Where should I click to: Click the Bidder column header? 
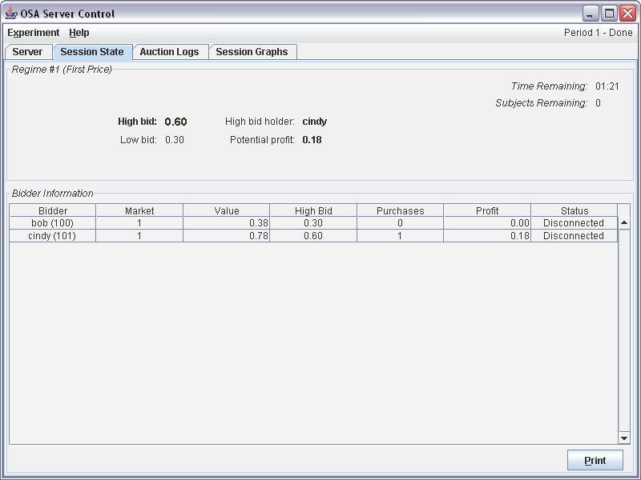(x=53, y=210)
